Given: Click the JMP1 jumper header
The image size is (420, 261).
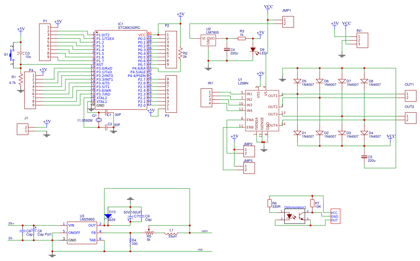Looking at the screenshot, I should click(288, 21).
